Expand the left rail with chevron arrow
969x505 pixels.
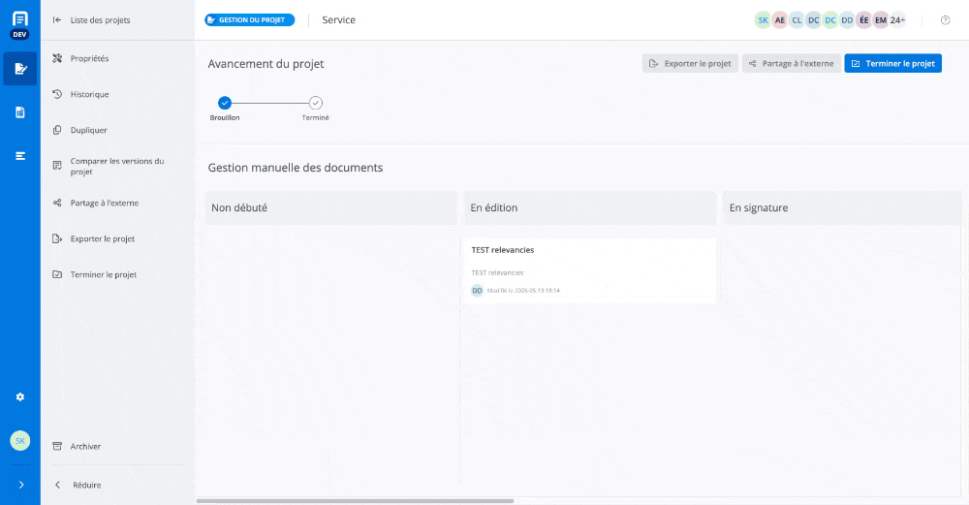tap(20, 485)
